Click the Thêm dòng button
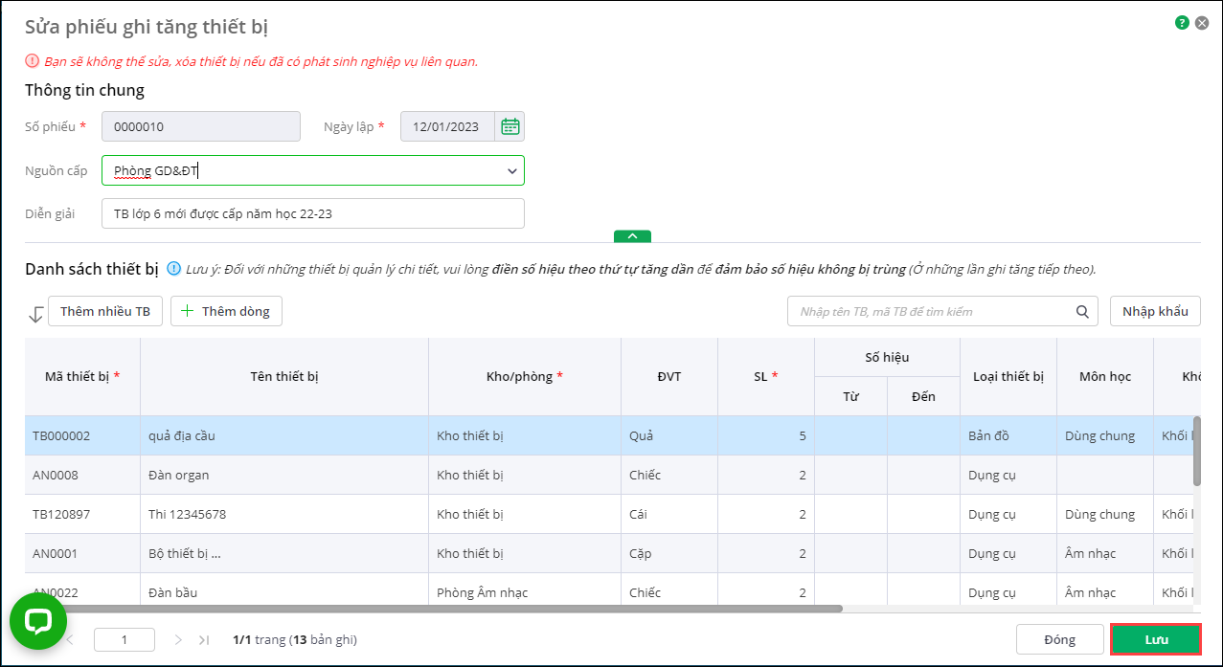 click(226, 311)
